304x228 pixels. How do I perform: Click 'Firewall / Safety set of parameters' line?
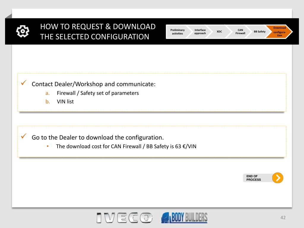point(98,93)
